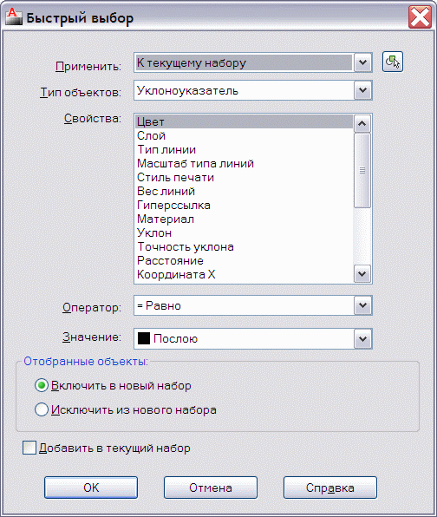Select Исключить из нового набора radio option
The height and width of the screenshot is (517, 437).
[x=42, y=409]
